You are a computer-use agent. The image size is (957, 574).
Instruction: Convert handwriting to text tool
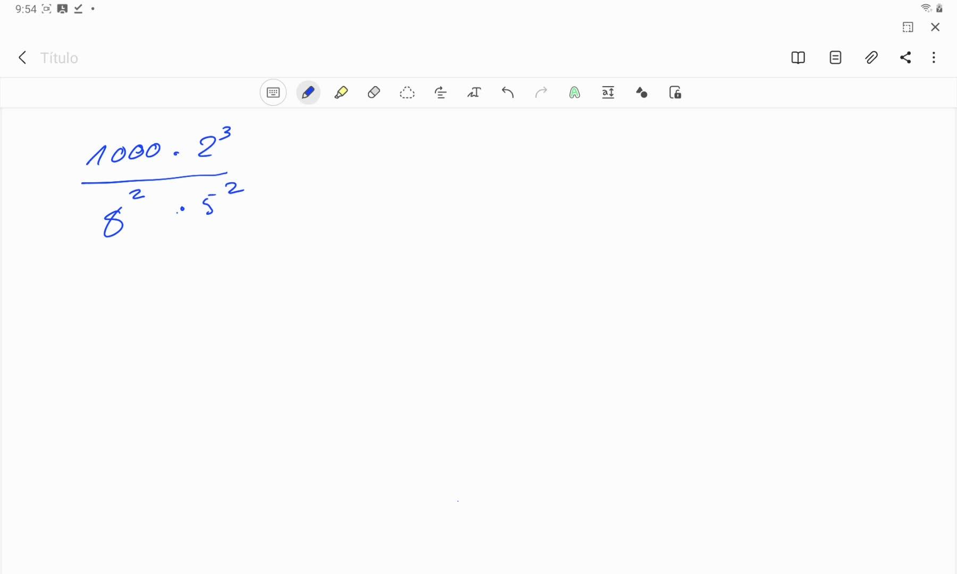[x=474, y=93]
